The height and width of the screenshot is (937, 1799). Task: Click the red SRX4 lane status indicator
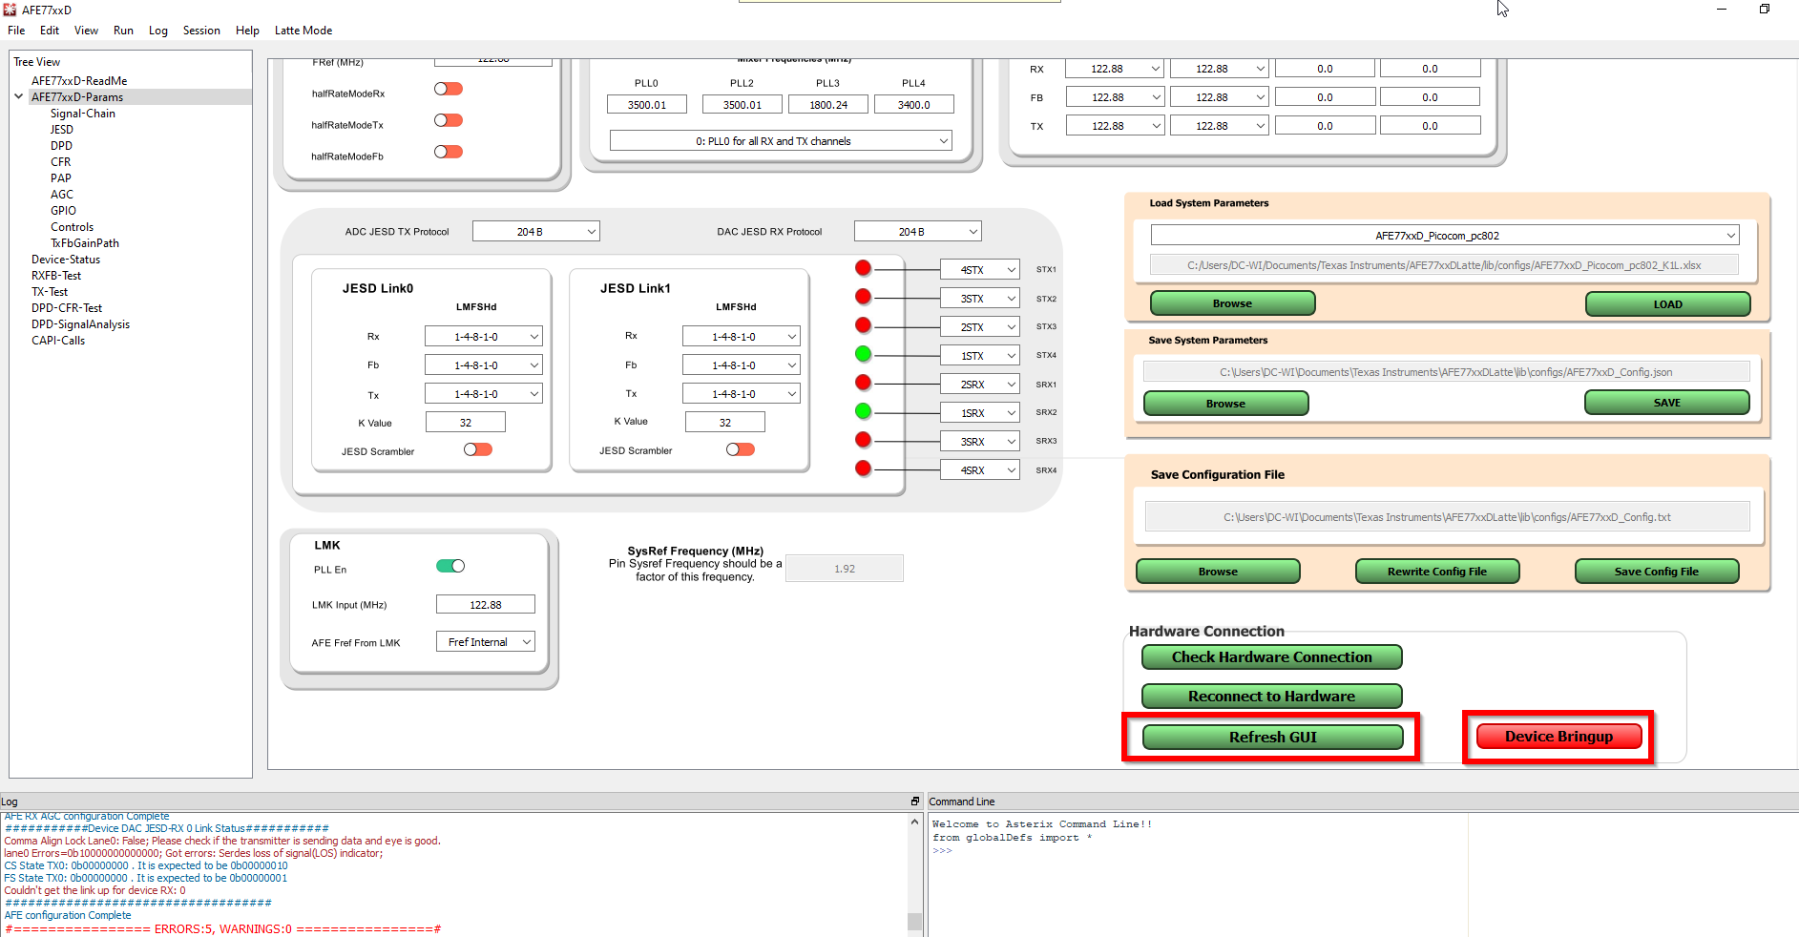(863, 468)
